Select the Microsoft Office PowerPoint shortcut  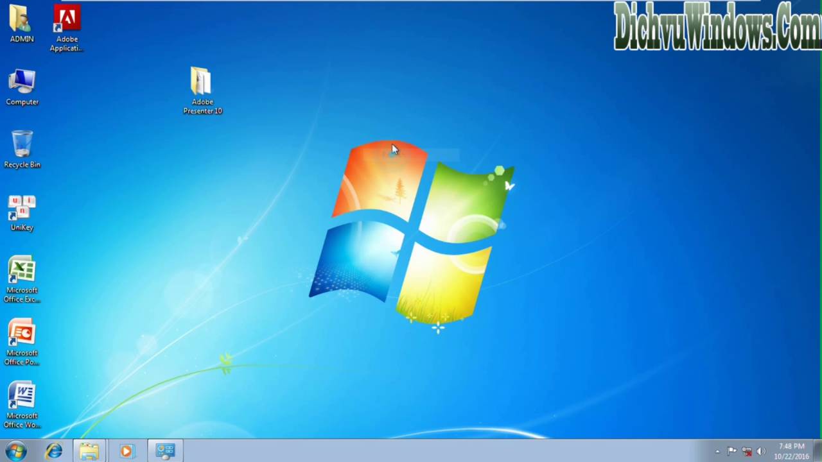point(22,343)
